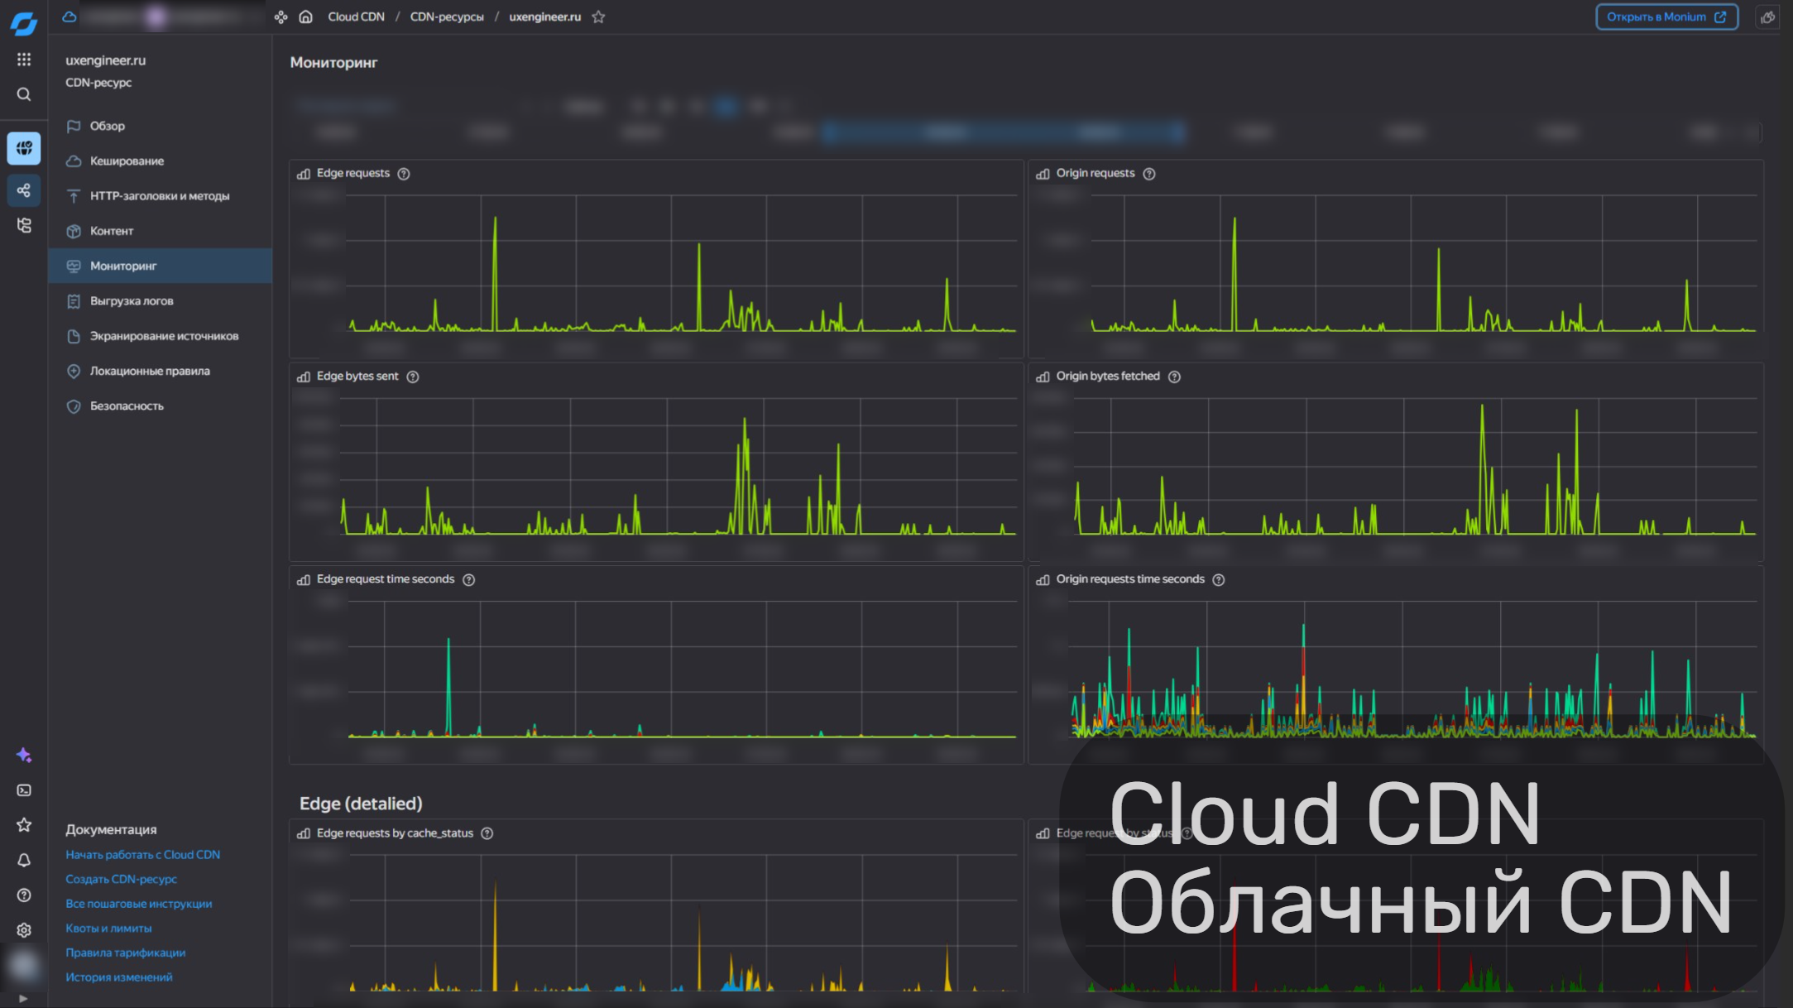Open the cloud shell terminal icon

(24, 790)
